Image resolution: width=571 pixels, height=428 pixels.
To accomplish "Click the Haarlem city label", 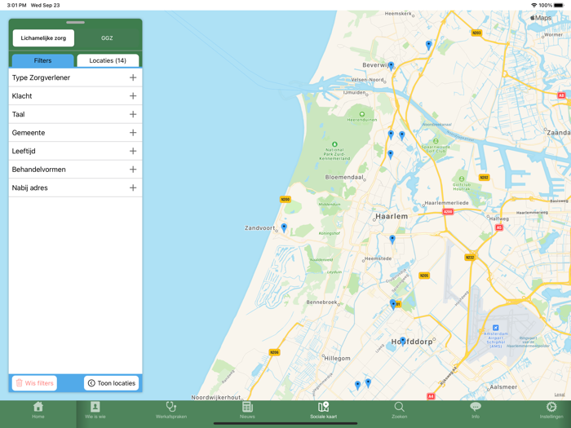I will 392,216.
